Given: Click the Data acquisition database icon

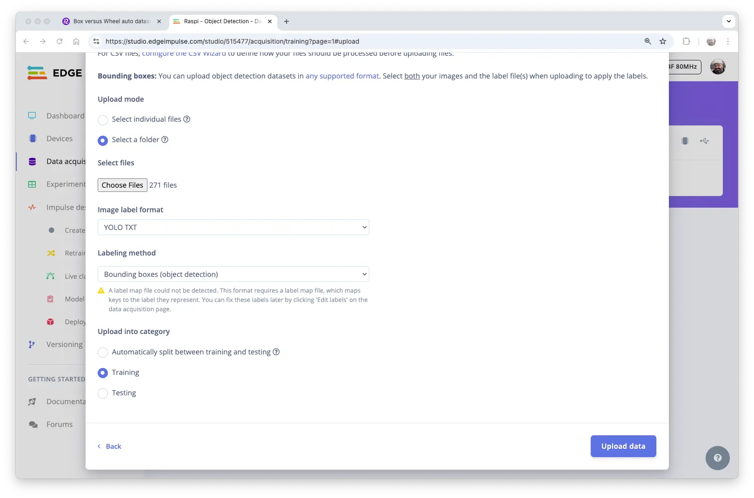Looking at the screenshot, I should (x=32, y=161).
